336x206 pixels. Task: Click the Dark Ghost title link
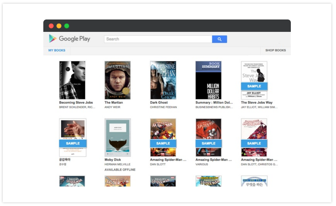(159, 103)
